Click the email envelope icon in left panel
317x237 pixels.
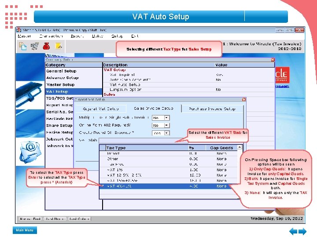pyautogui.click(x=30, y=152)
